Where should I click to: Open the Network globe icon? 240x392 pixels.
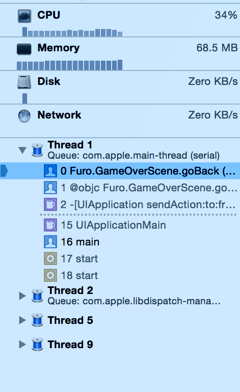click(x=24, y=116)
